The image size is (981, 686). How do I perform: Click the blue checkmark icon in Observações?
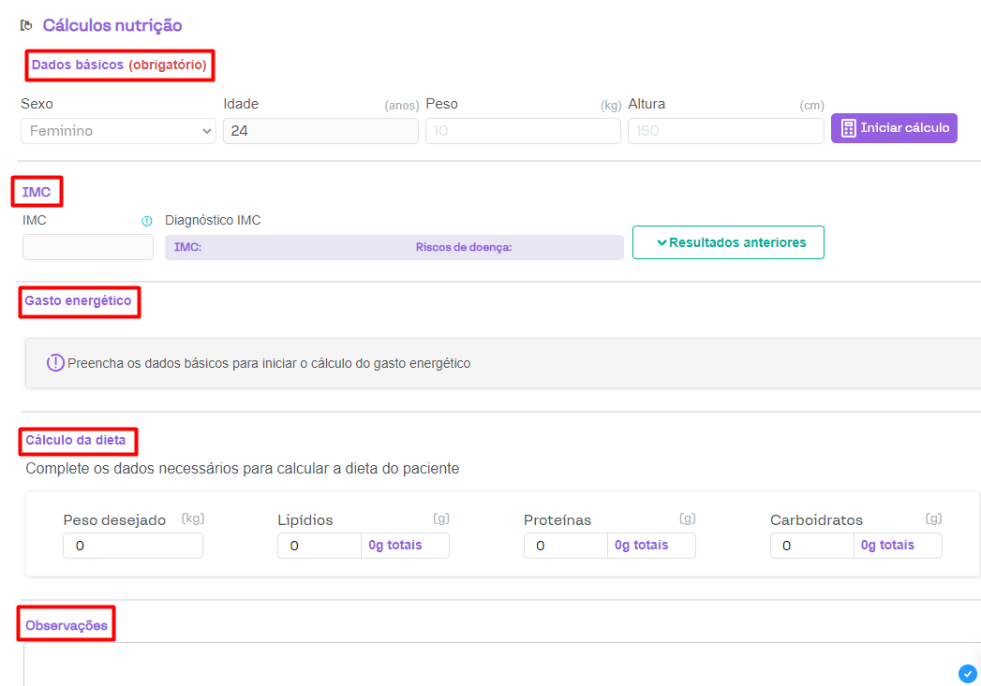click(968, 673)
